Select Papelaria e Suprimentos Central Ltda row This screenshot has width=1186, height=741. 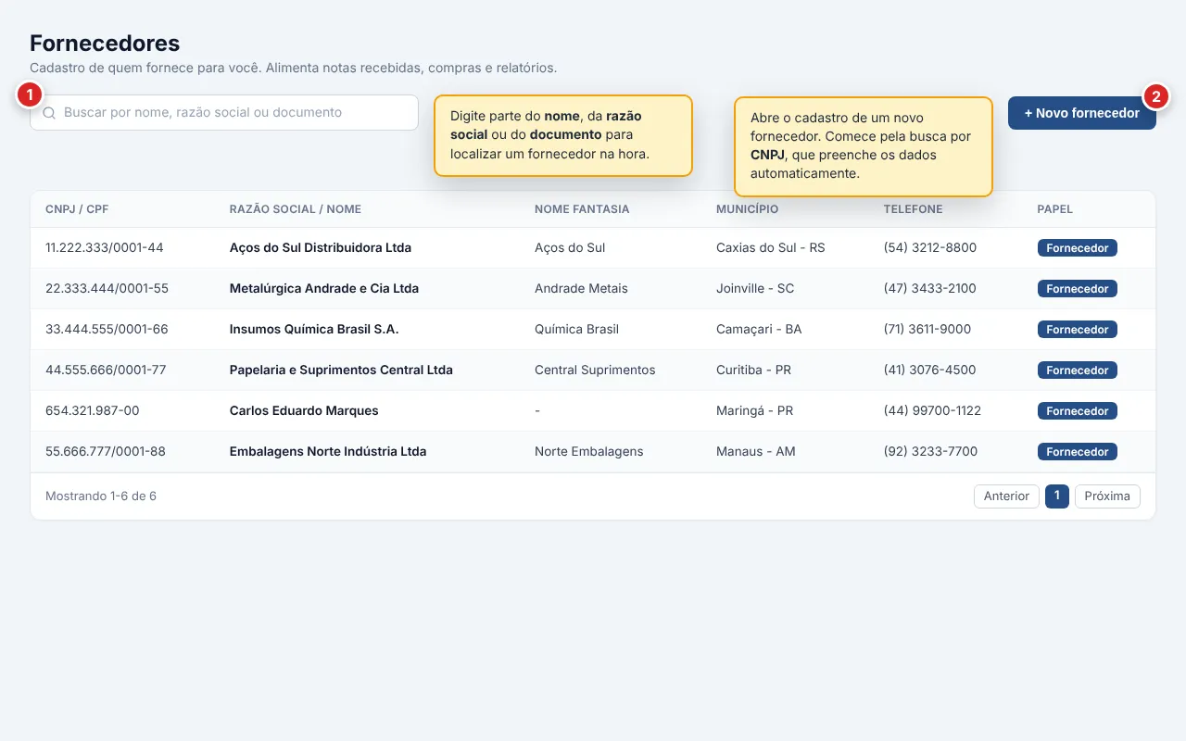point(593,370)
